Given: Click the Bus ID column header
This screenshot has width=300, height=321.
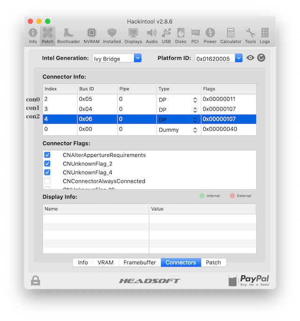Looking at the screenshot, I should [97, 89].
